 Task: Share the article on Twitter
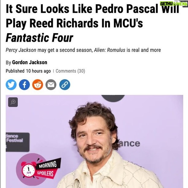pos(11,85)
